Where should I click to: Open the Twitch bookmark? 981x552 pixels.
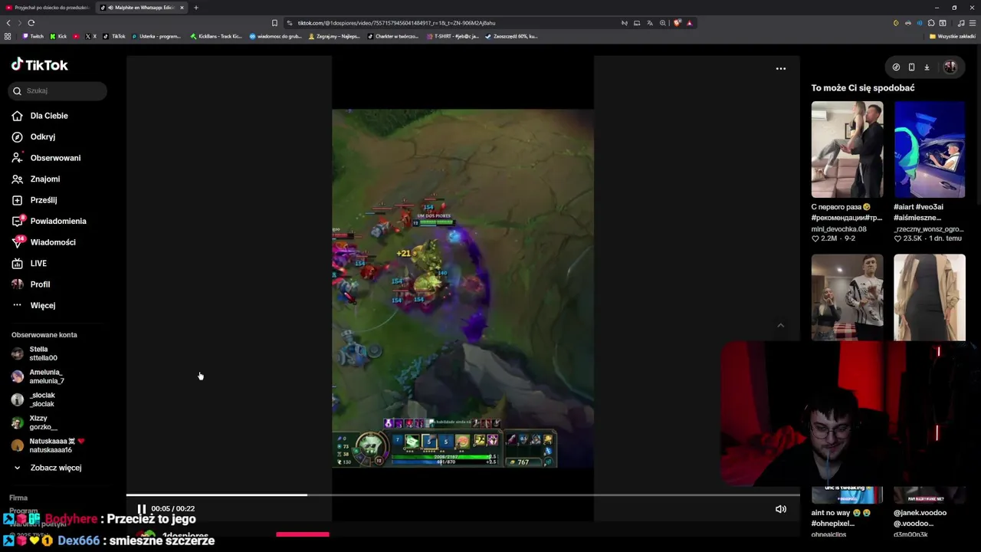pyautogui.click(x=33, y=36)
